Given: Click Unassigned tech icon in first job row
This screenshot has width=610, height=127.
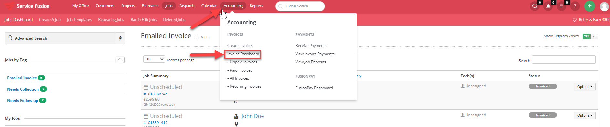Looking at the screenshot, I should coord(463,86).
